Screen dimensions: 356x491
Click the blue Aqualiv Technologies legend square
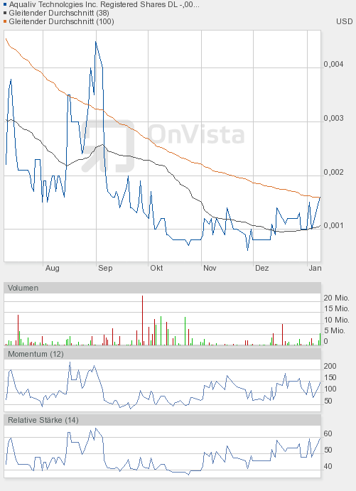[x=5, y=5]
